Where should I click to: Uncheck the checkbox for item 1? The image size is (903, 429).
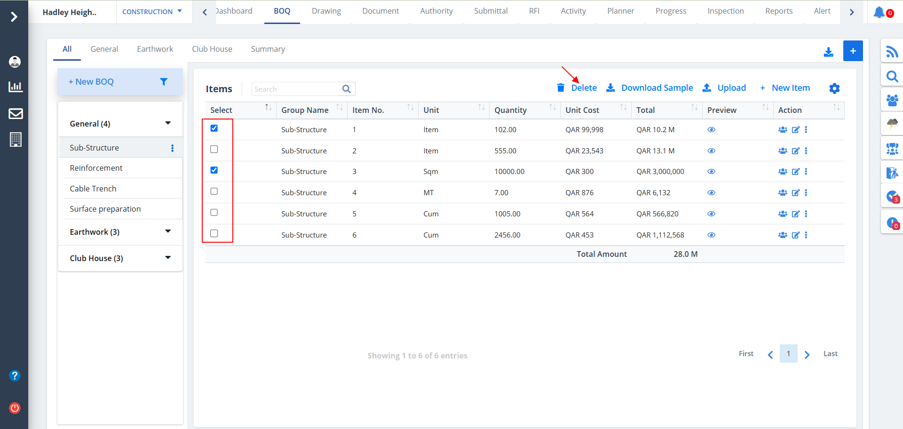214,128
